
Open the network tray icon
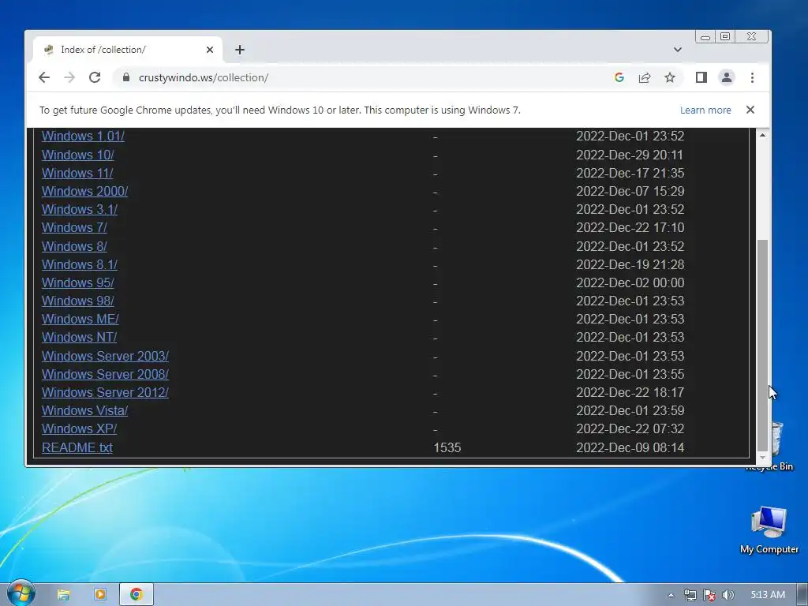tap(690, 595)
